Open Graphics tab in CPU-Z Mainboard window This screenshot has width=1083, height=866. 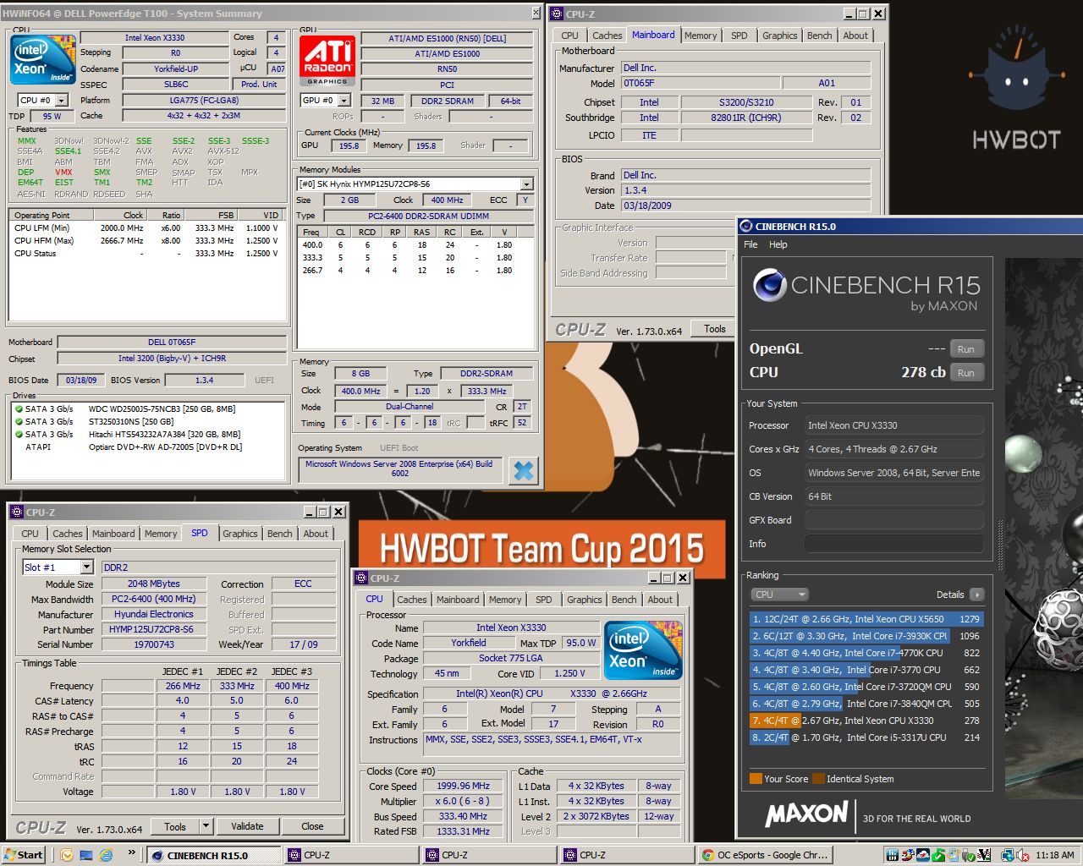click(779, 36)
